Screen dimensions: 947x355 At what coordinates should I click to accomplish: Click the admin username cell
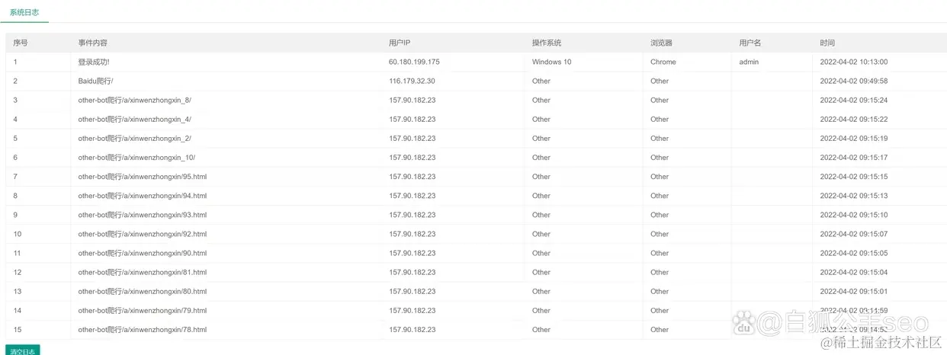749,62
